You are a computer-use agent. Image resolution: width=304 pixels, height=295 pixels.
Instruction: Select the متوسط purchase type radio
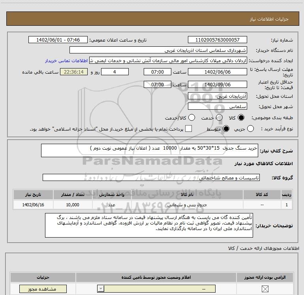tap(226, 129)
